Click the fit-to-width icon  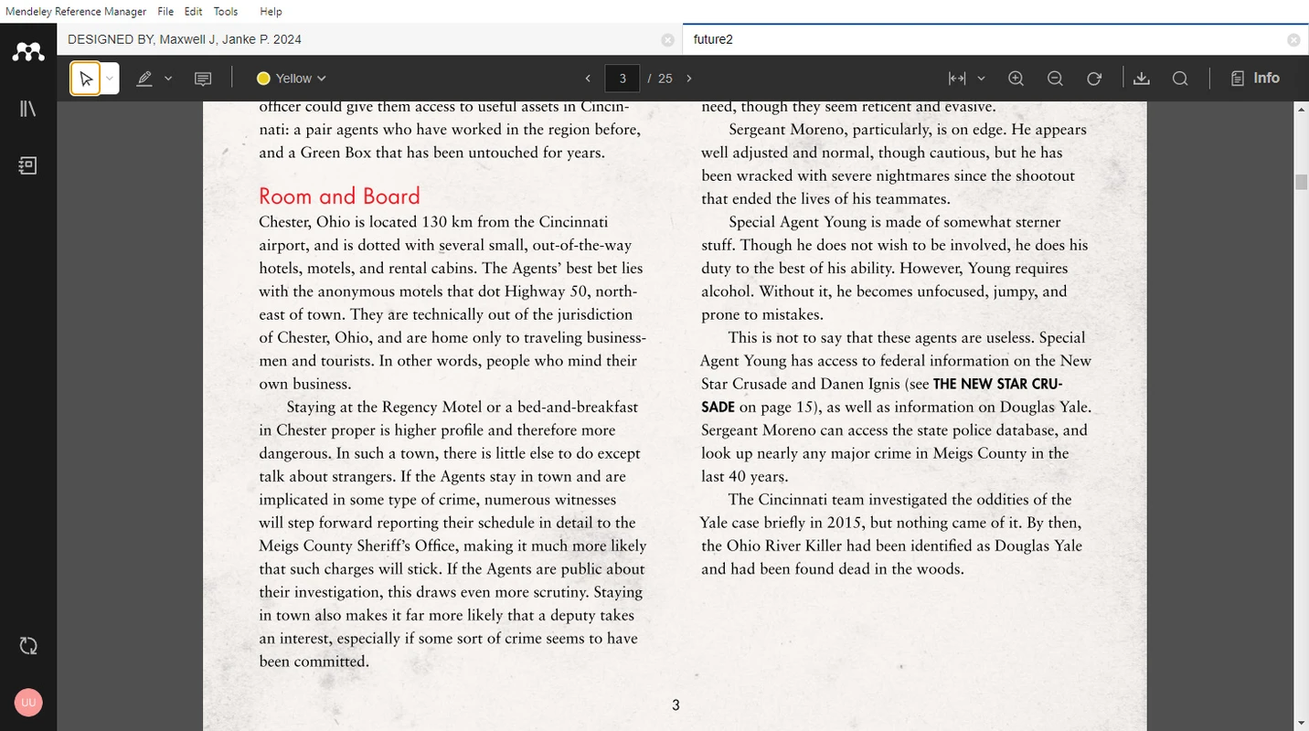coord(957,79)
